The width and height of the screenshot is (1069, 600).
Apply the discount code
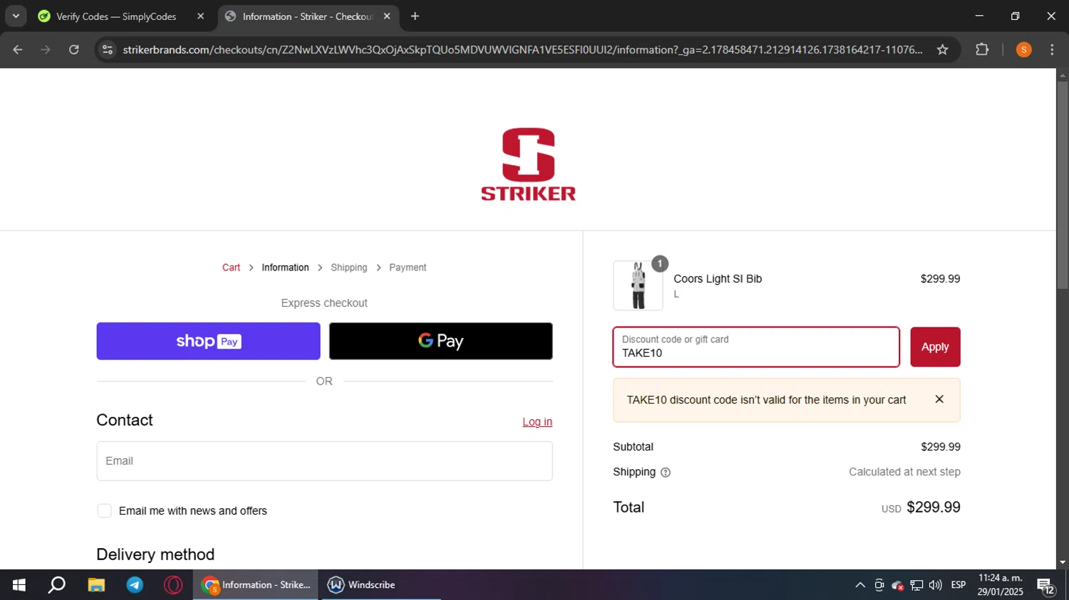point(935,347)
